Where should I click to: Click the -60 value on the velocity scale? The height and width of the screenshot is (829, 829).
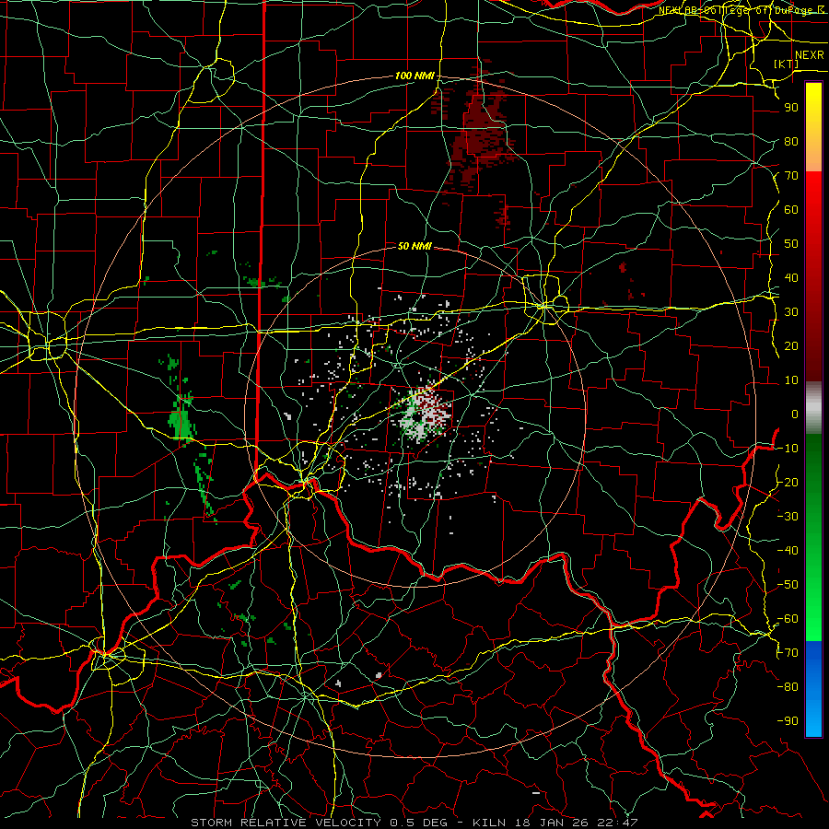pyautogui.click(x=788, y=619)
